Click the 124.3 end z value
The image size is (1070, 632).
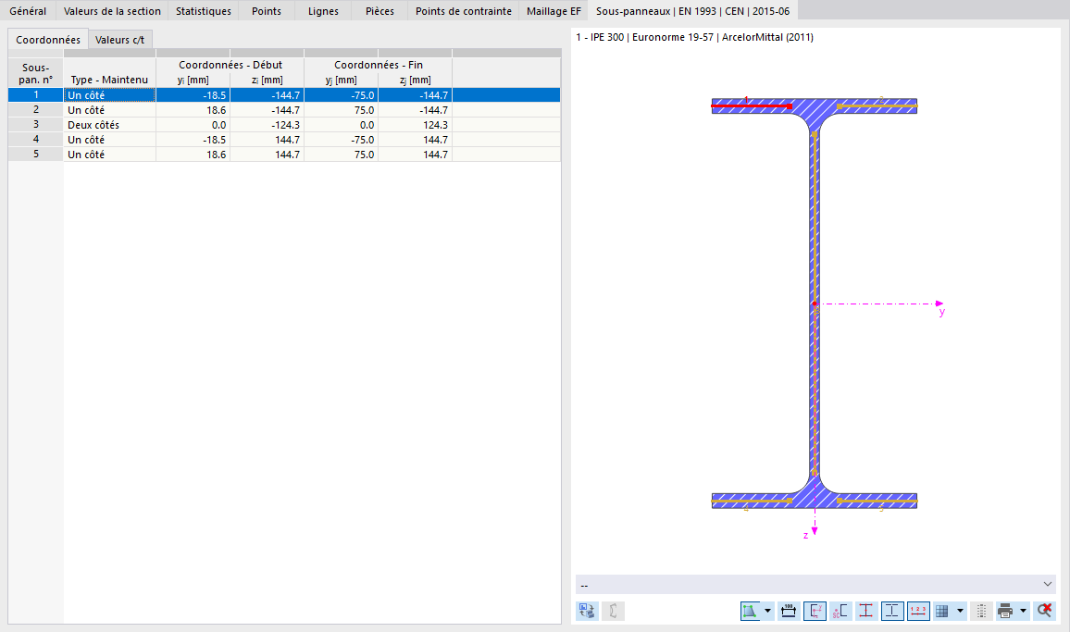(x=415, y=125)
